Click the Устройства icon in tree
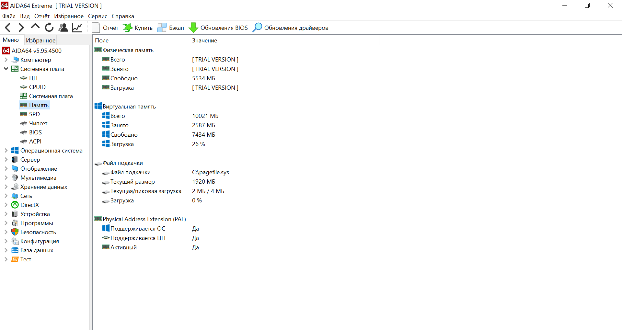Image resolution: width=622 pixels, height=330 pixels. [15, 214]
